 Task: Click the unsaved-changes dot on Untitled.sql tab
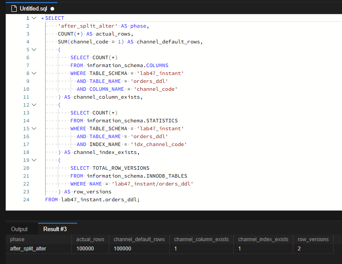[x=52, y=9]
